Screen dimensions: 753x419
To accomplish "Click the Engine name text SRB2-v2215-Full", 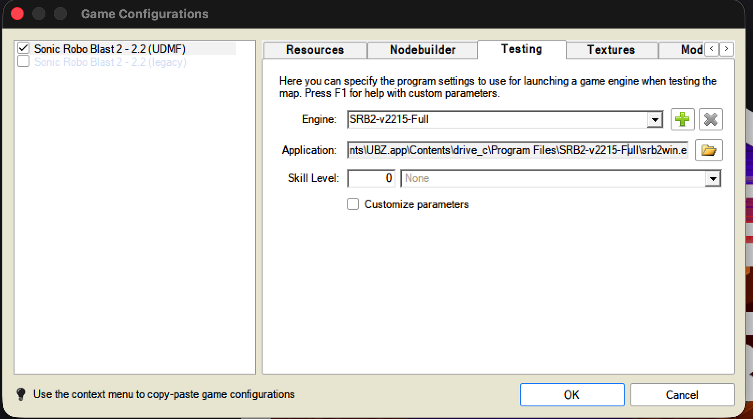I will click(389, 119).
